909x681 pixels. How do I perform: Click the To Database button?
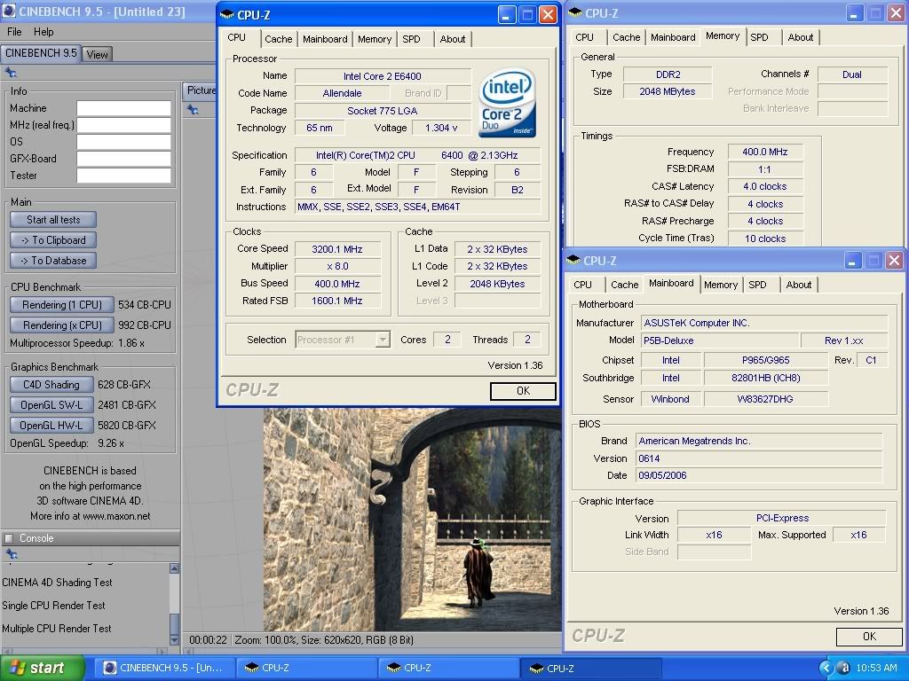tap(53, 261)
